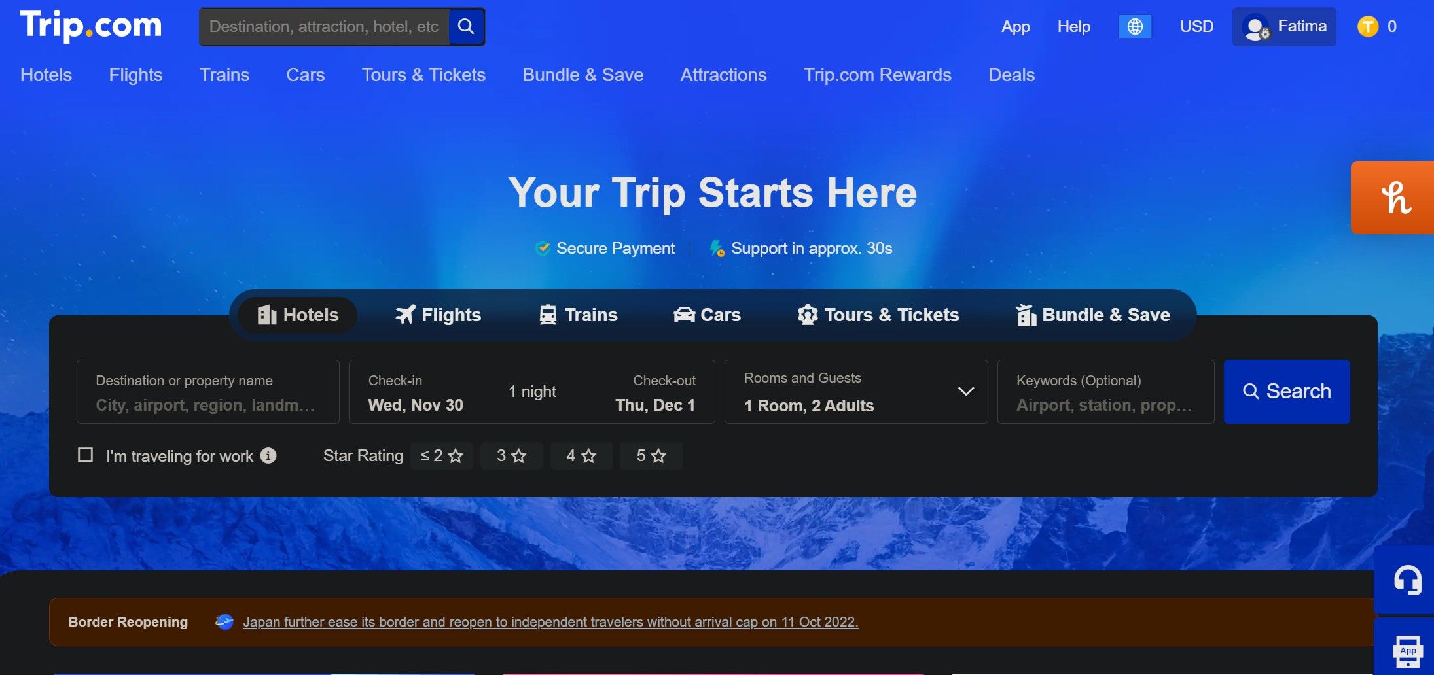This screenshot has height=675, width=1434.
Task: Select the Trains search tab
Action: [x=579, y=315]
